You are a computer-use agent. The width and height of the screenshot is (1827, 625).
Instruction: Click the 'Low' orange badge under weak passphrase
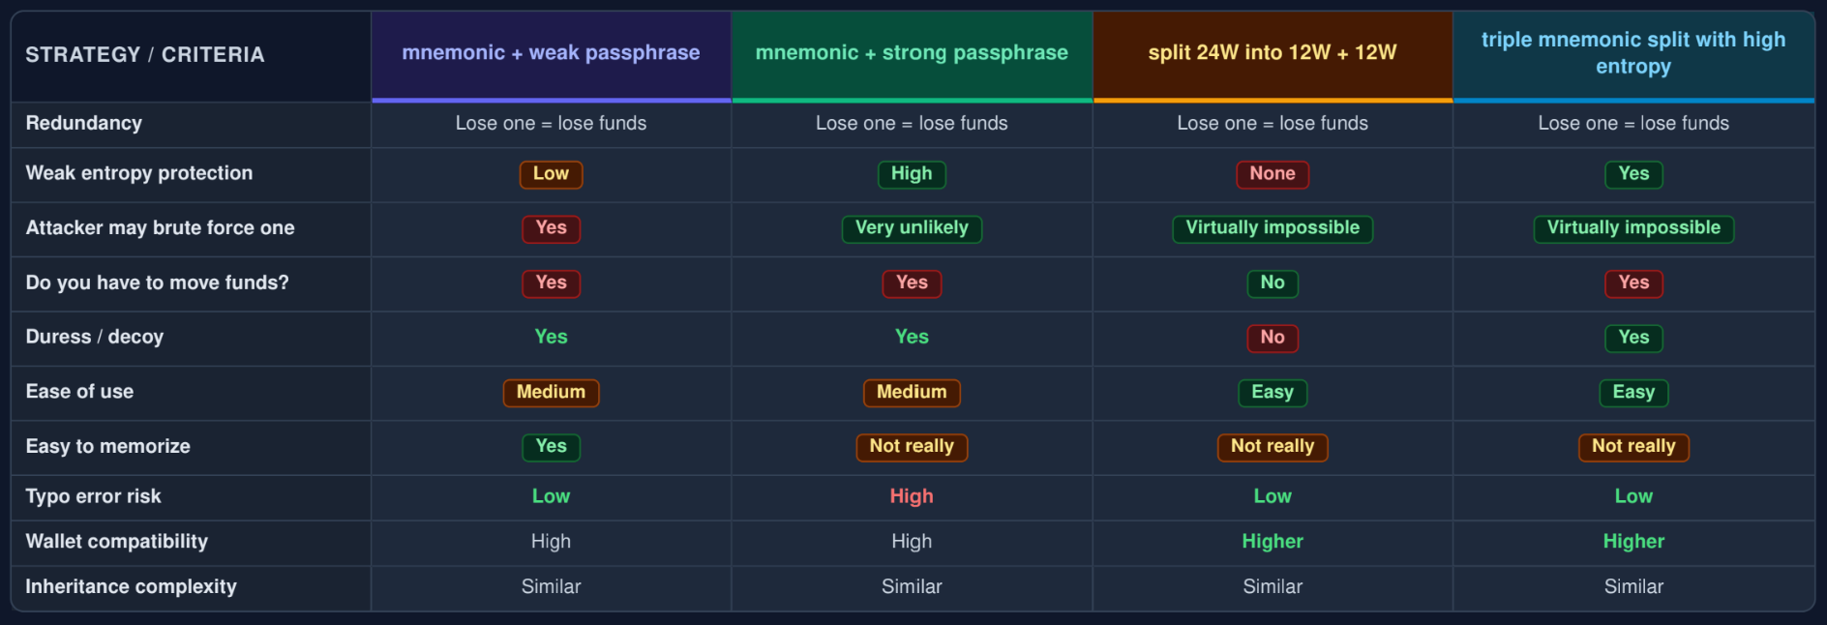point(551,174)
